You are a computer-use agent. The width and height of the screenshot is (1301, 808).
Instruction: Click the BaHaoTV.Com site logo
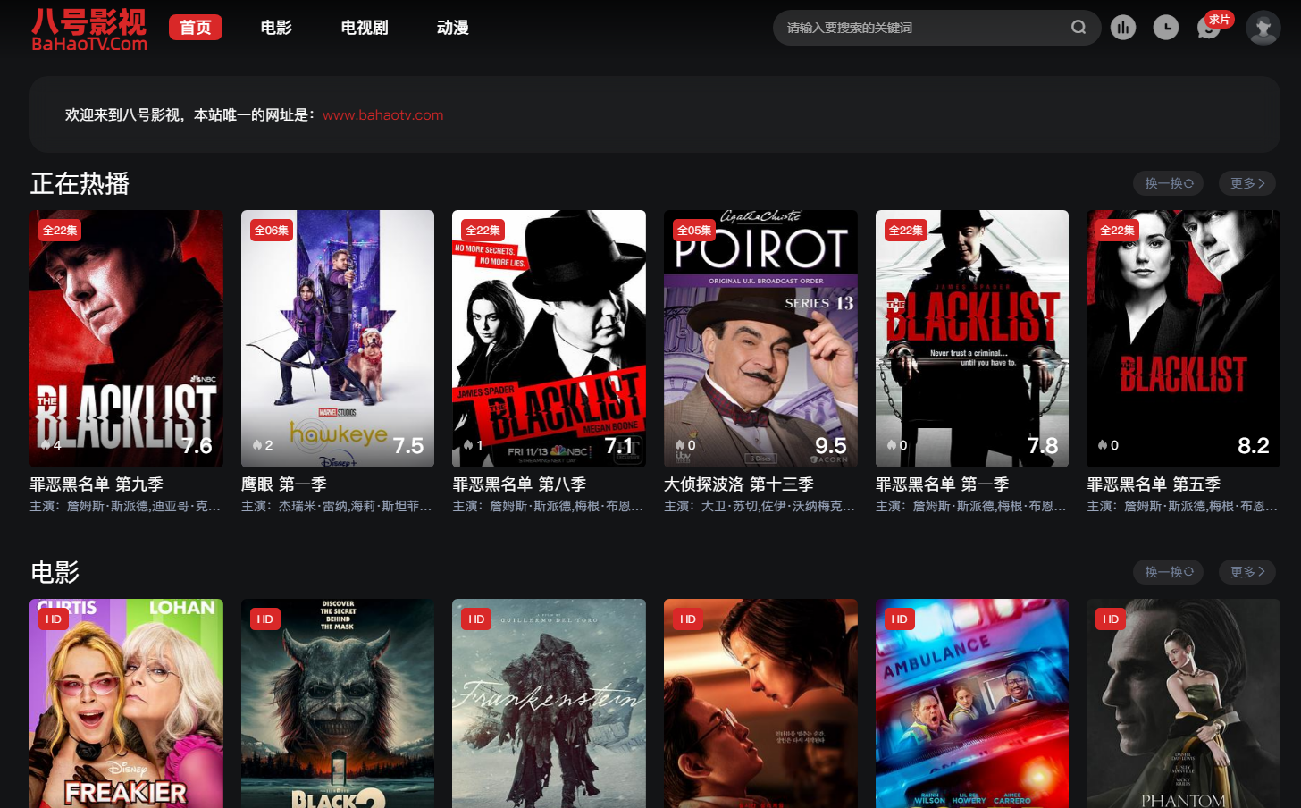pyautogui.click(x=89, y=29)
